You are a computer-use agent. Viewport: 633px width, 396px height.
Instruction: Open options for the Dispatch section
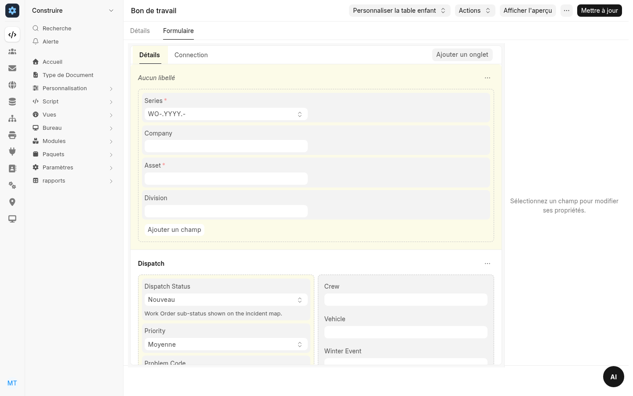487,264
